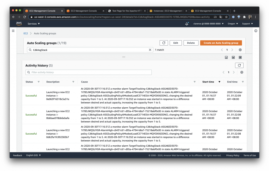This screenshot has width=269, height=171.
Task: Go back in browser history
Action: click(x=14, y=17)
